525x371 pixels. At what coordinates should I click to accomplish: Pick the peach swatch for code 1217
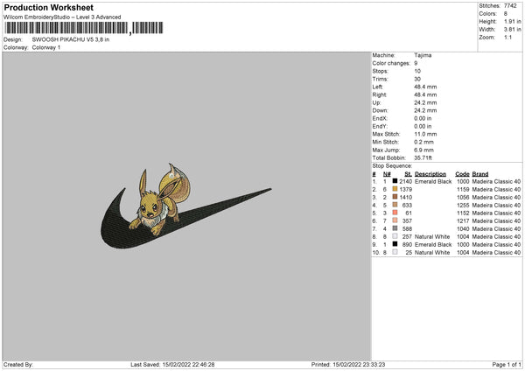pyautogui.click(x=395, y=220)
